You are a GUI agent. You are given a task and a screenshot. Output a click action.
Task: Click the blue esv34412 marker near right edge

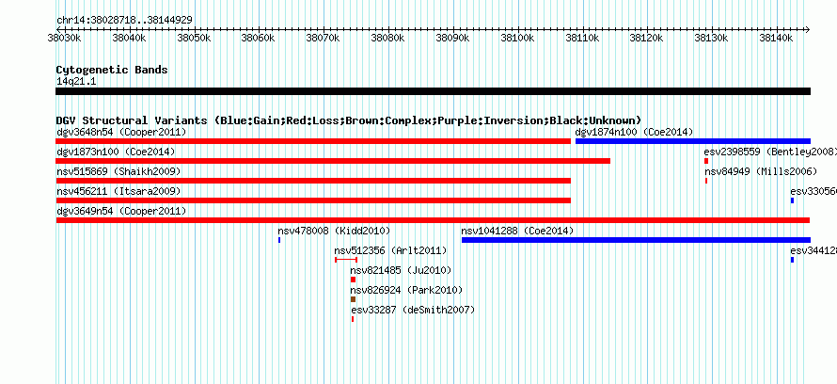click(x=792, y=260)
